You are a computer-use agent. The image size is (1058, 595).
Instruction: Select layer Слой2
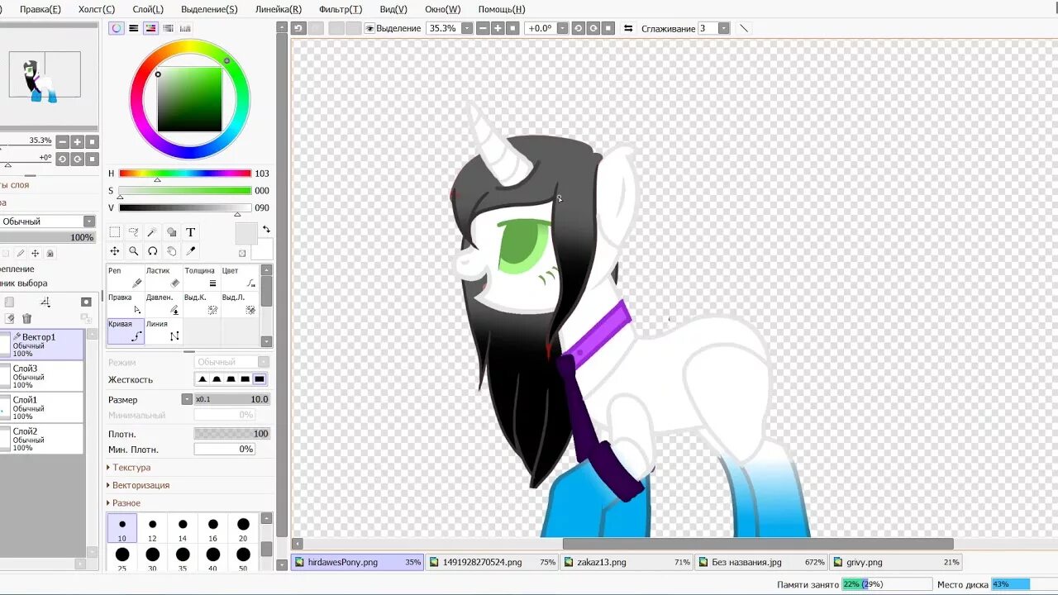(41, 439)
